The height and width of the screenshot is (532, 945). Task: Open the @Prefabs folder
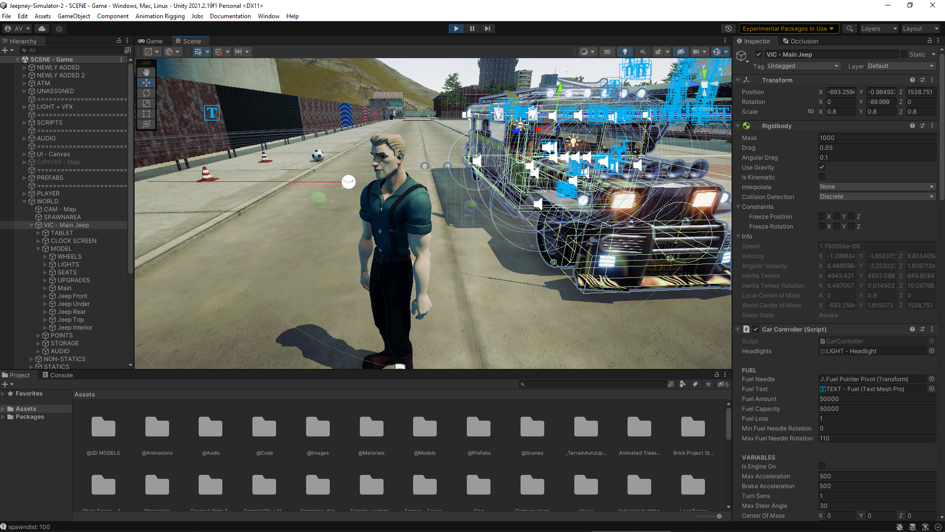(x=478, y=428)
